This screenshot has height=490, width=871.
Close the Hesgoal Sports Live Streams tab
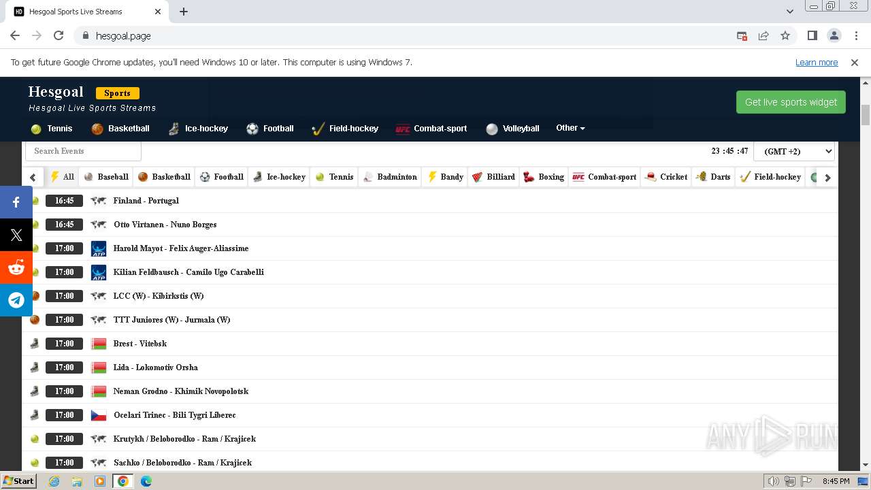pos(159,12)
